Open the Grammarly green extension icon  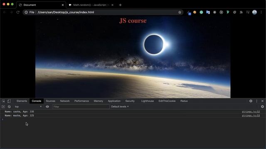point(201,12)
